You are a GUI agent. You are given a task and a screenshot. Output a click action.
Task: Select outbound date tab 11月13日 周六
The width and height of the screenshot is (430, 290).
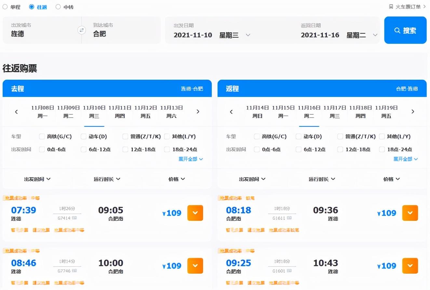171,112
